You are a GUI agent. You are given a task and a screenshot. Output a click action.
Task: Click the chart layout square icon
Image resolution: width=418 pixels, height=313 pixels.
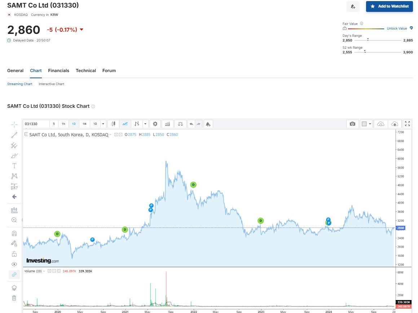point(364,124)
